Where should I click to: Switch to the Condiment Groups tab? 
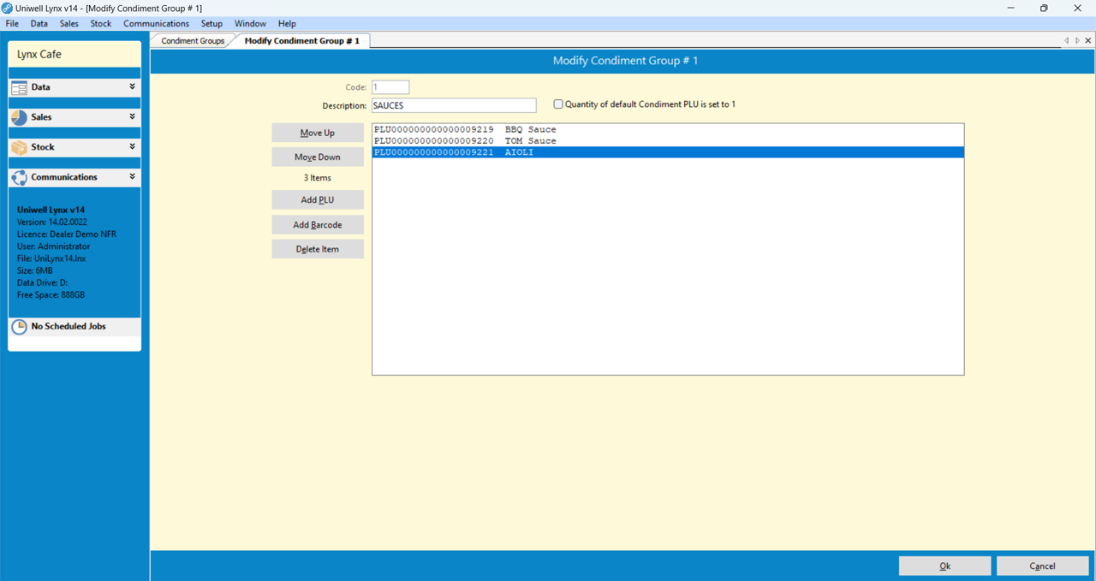pyautogui.click(x=193, y=41)
